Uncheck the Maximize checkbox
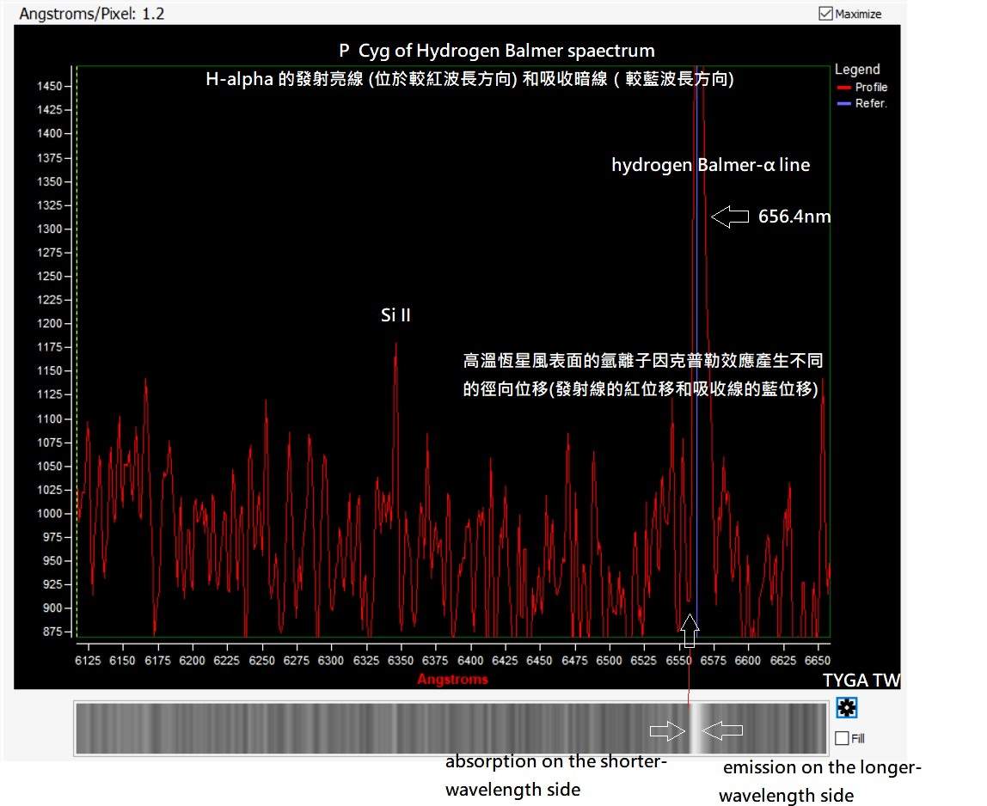 pyautogui.click(x=826, y=14)
